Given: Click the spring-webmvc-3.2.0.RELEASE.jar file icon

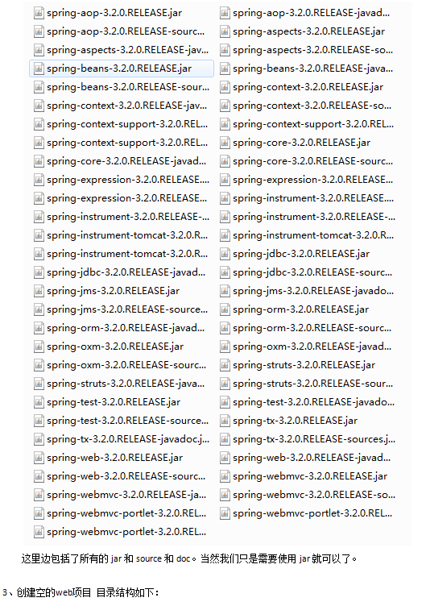Looking at the screenshot, I should click(225, 476).
